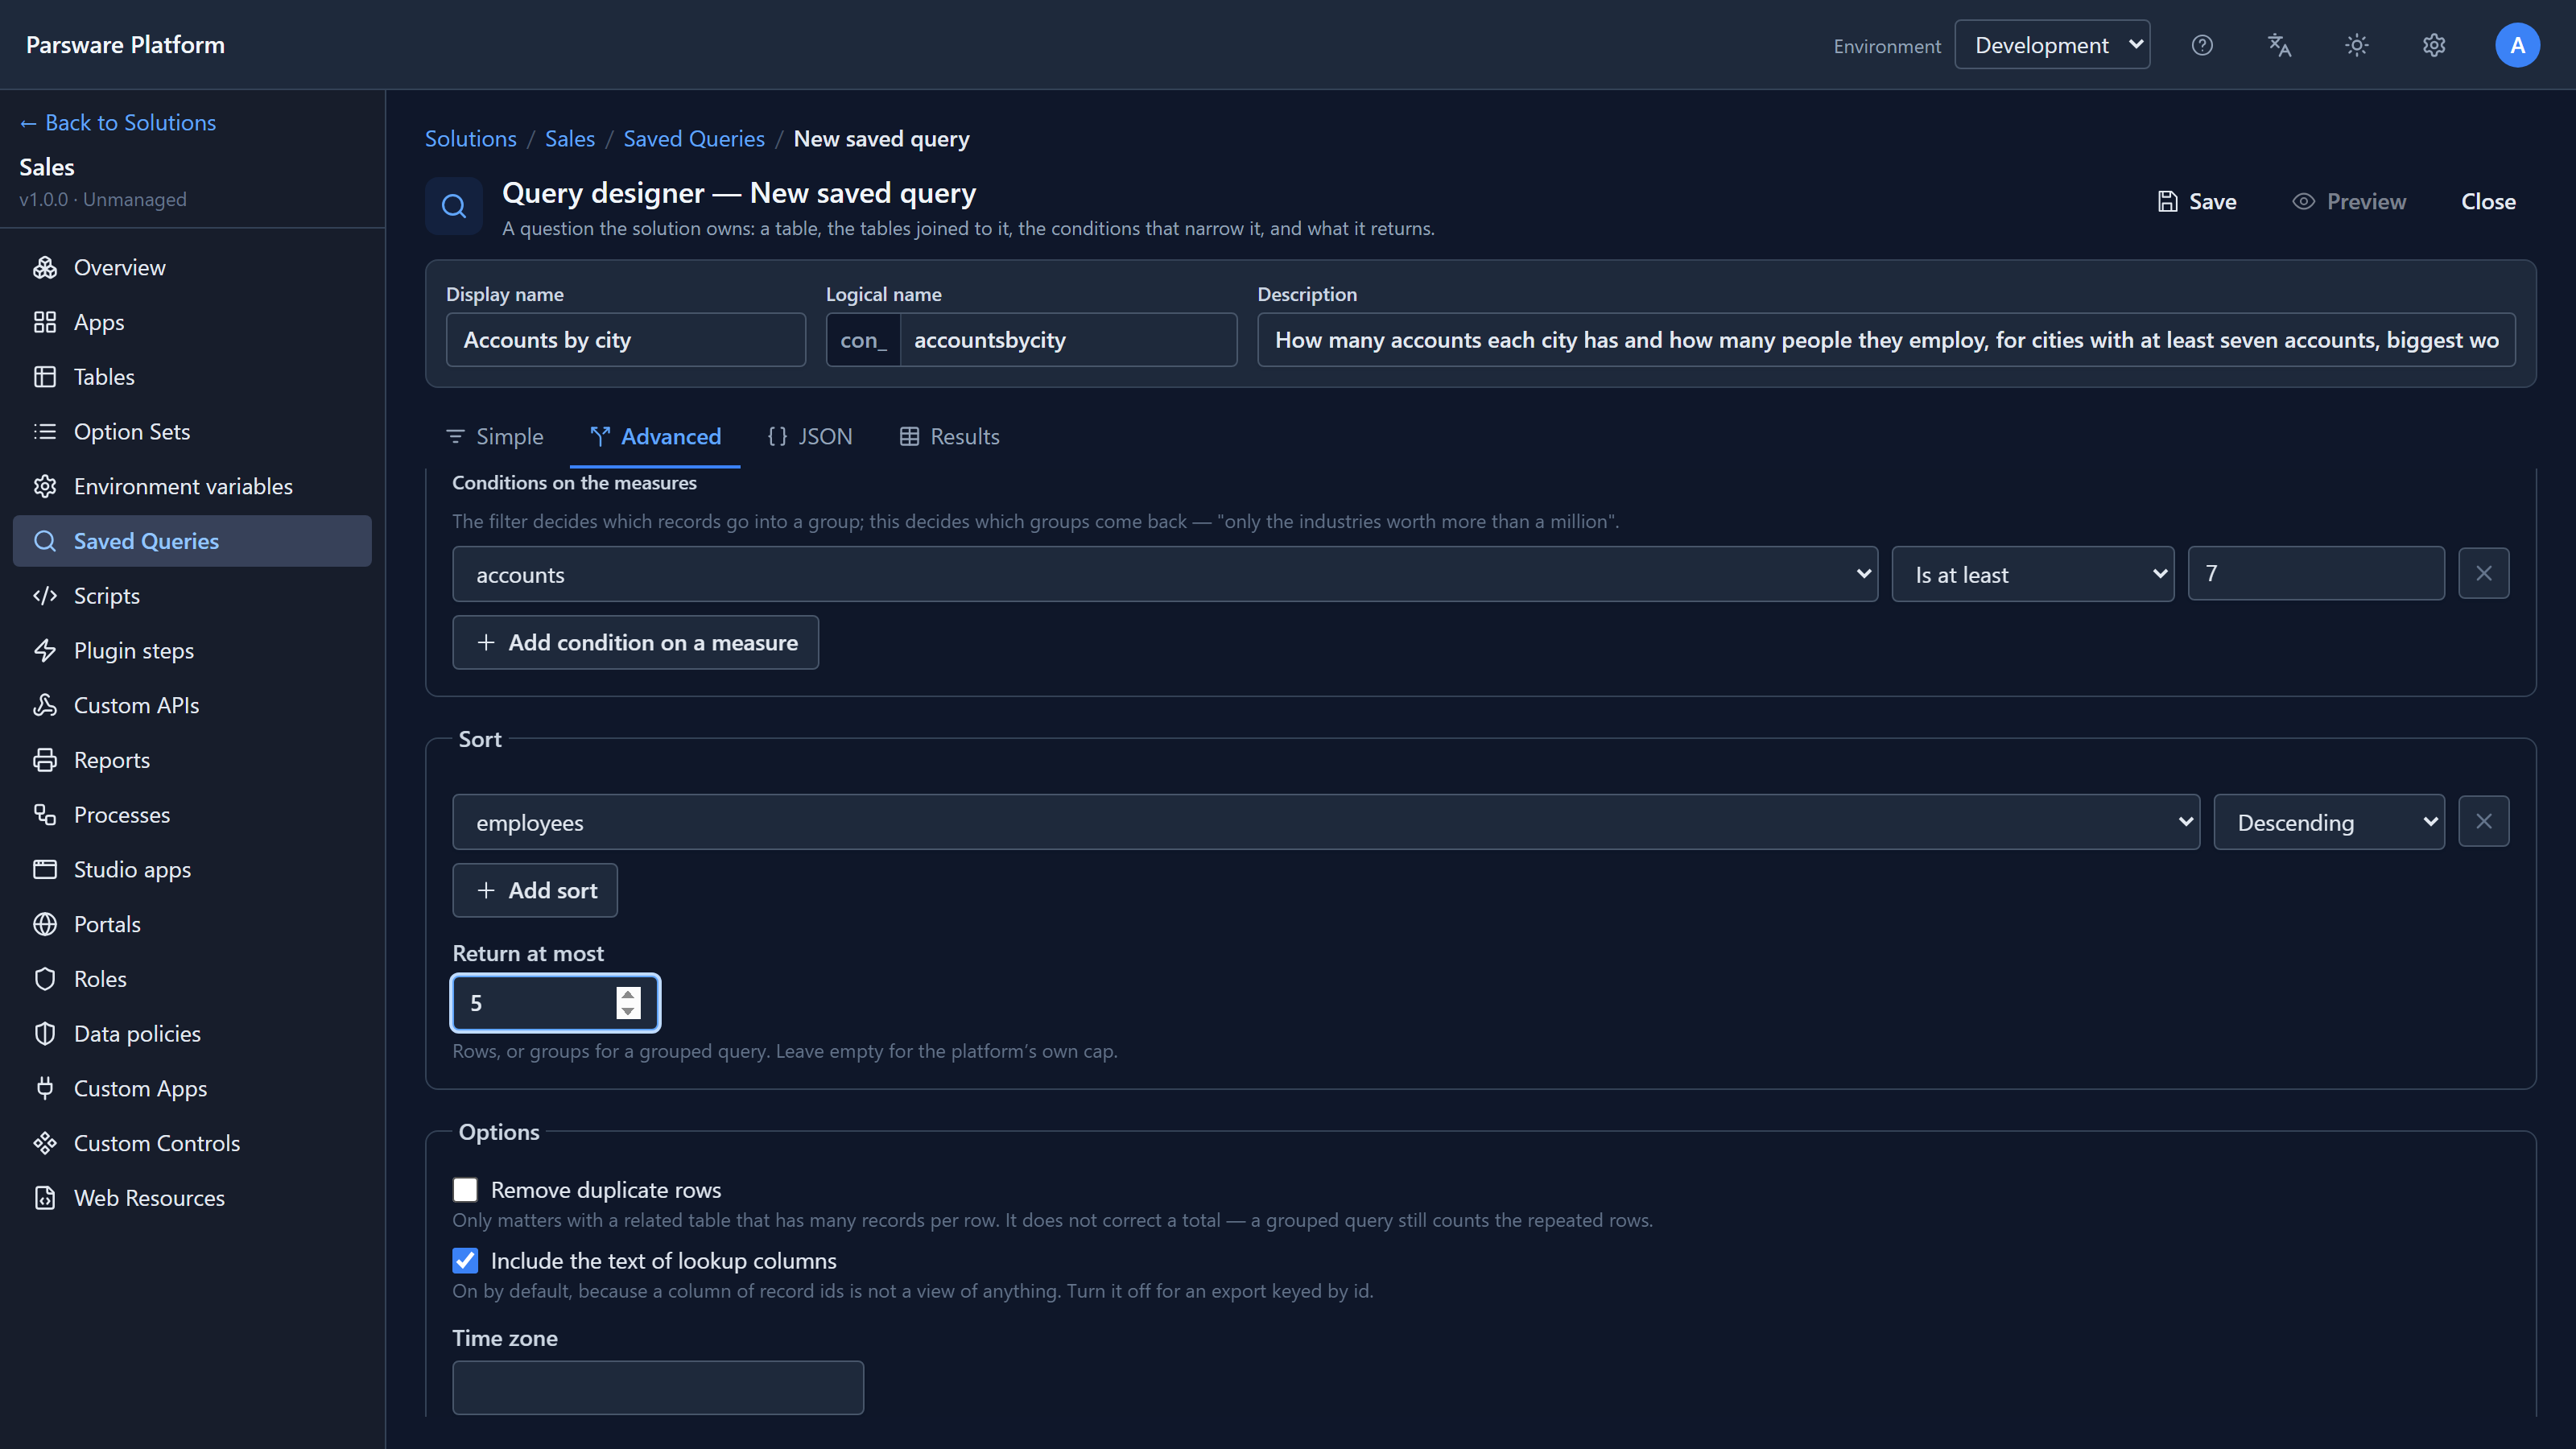Click the Custom Controls icon
2576x1449 pixels.
point(45,1143)
